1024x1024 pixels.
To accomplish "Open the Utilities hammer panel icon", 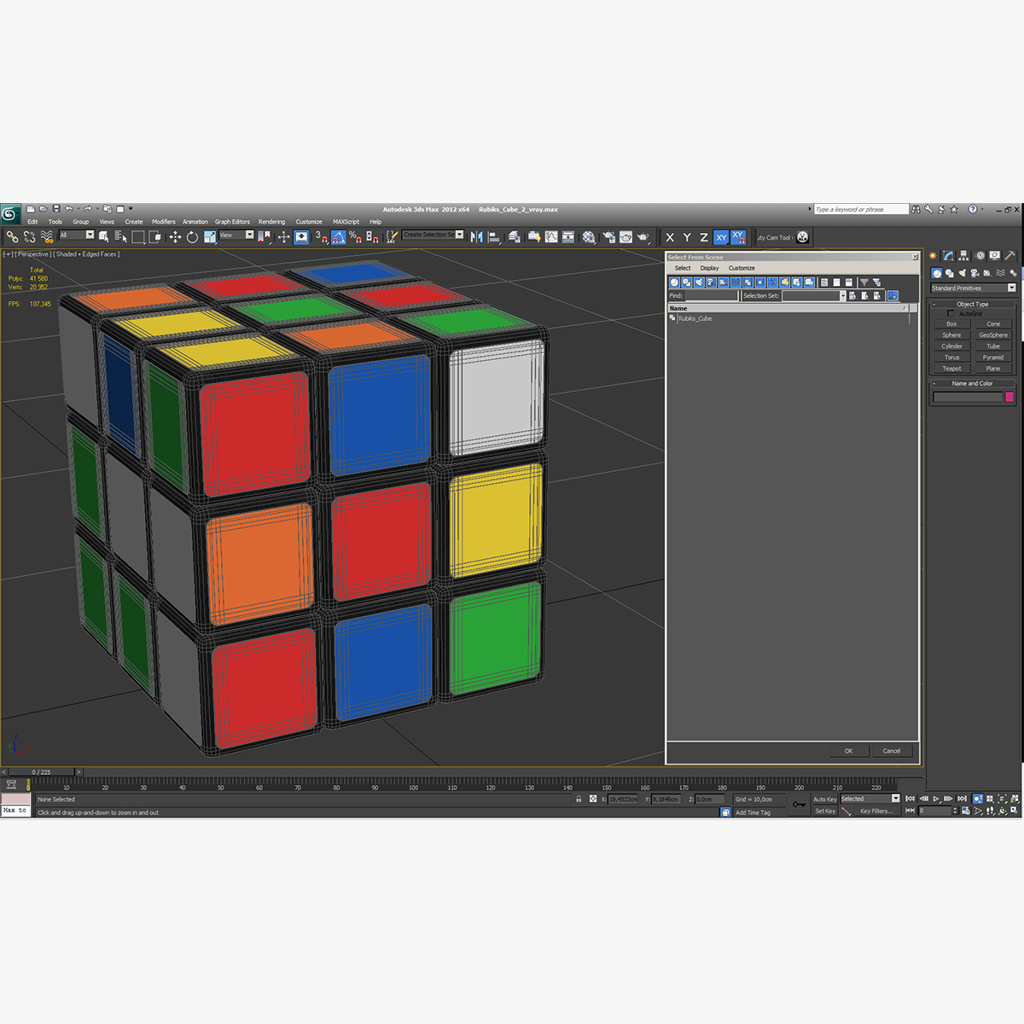I will [x=1010, y=255].
